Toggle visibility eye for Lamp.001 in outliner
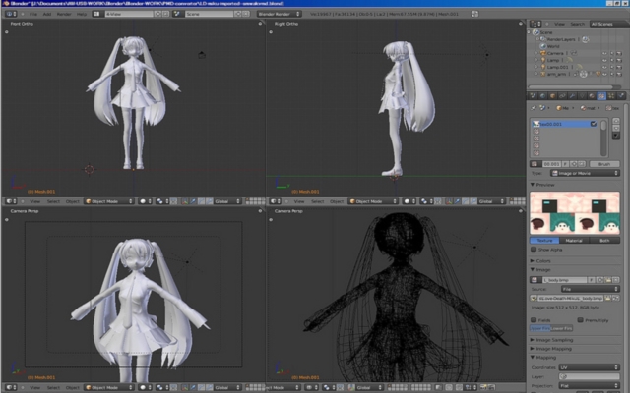Screen dimensions: 630x393 pyautogui.click(x=604, y=67)
